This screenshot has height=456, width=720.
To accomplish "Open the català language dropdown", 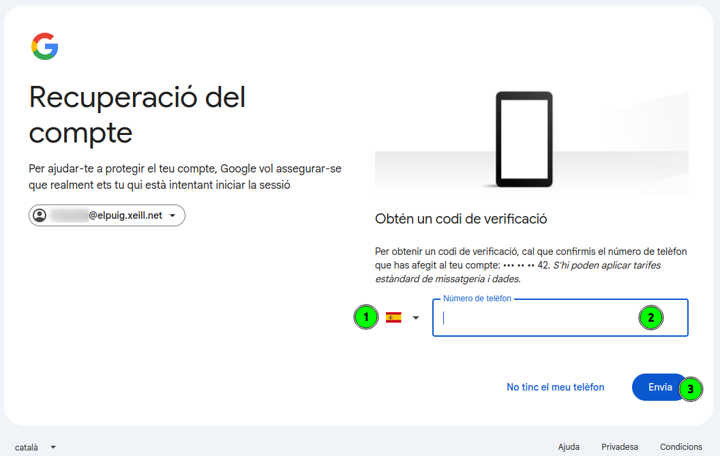I will click(x=35, y=447).
